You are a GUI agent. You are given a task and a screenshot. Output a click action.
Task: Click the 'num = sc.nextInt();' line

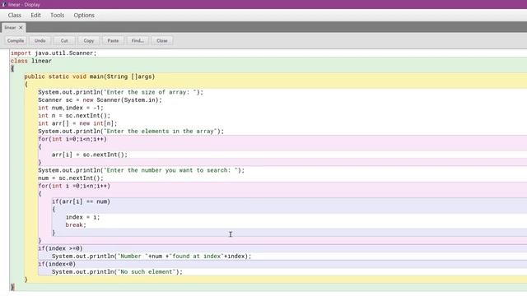point(71,178)
